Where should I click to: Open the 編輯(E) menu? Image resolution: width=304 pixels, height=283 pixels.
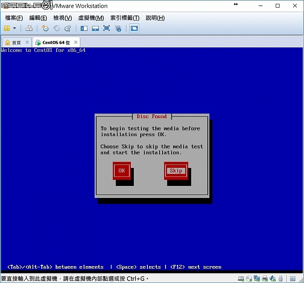click(x=38, y=18)
